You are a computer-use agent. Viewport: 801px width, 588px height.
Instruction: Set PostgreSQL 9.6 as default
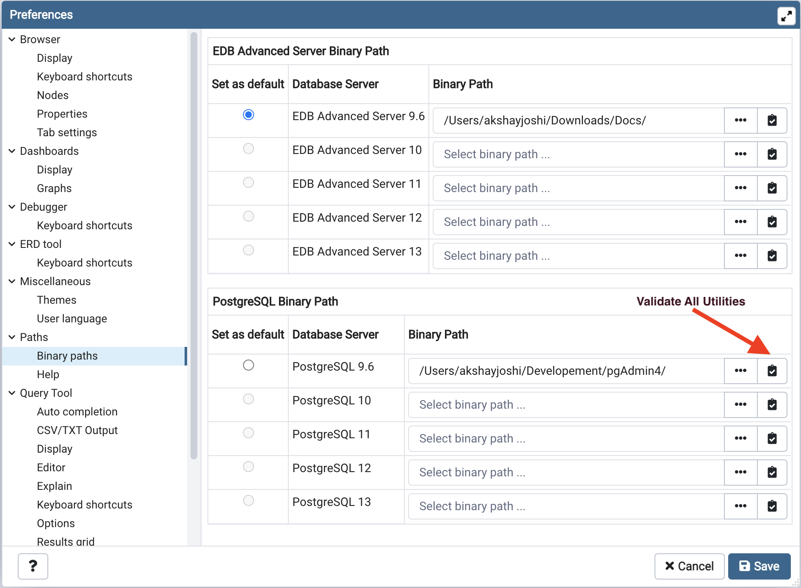tap(249, 365)
